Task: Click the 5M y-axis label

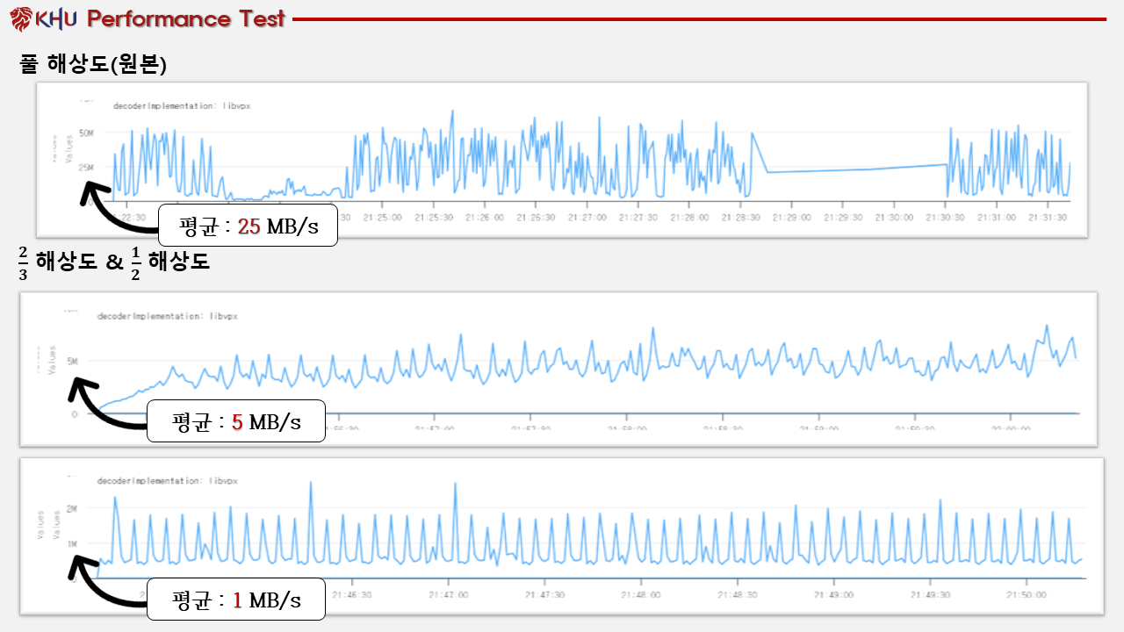Action: pyautogui.click(x=74, y=361)
